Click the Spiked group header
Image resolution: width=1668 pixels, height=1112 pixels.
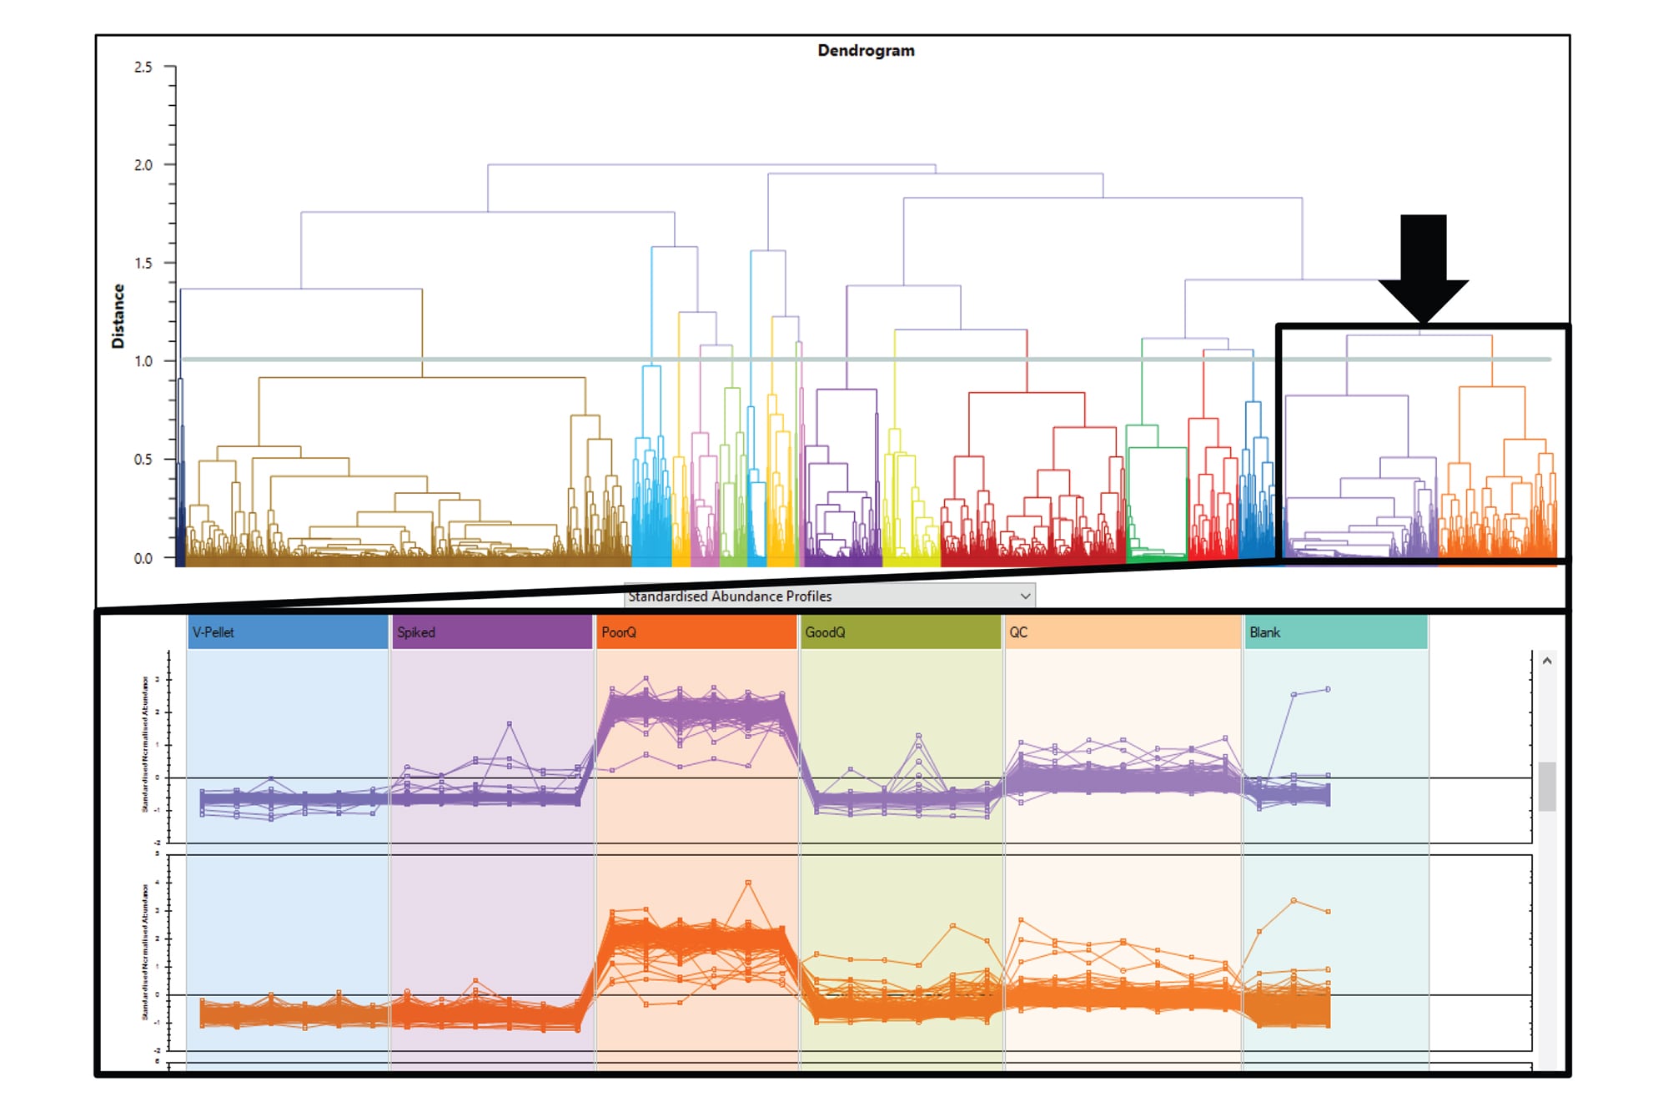click(492, 632)
